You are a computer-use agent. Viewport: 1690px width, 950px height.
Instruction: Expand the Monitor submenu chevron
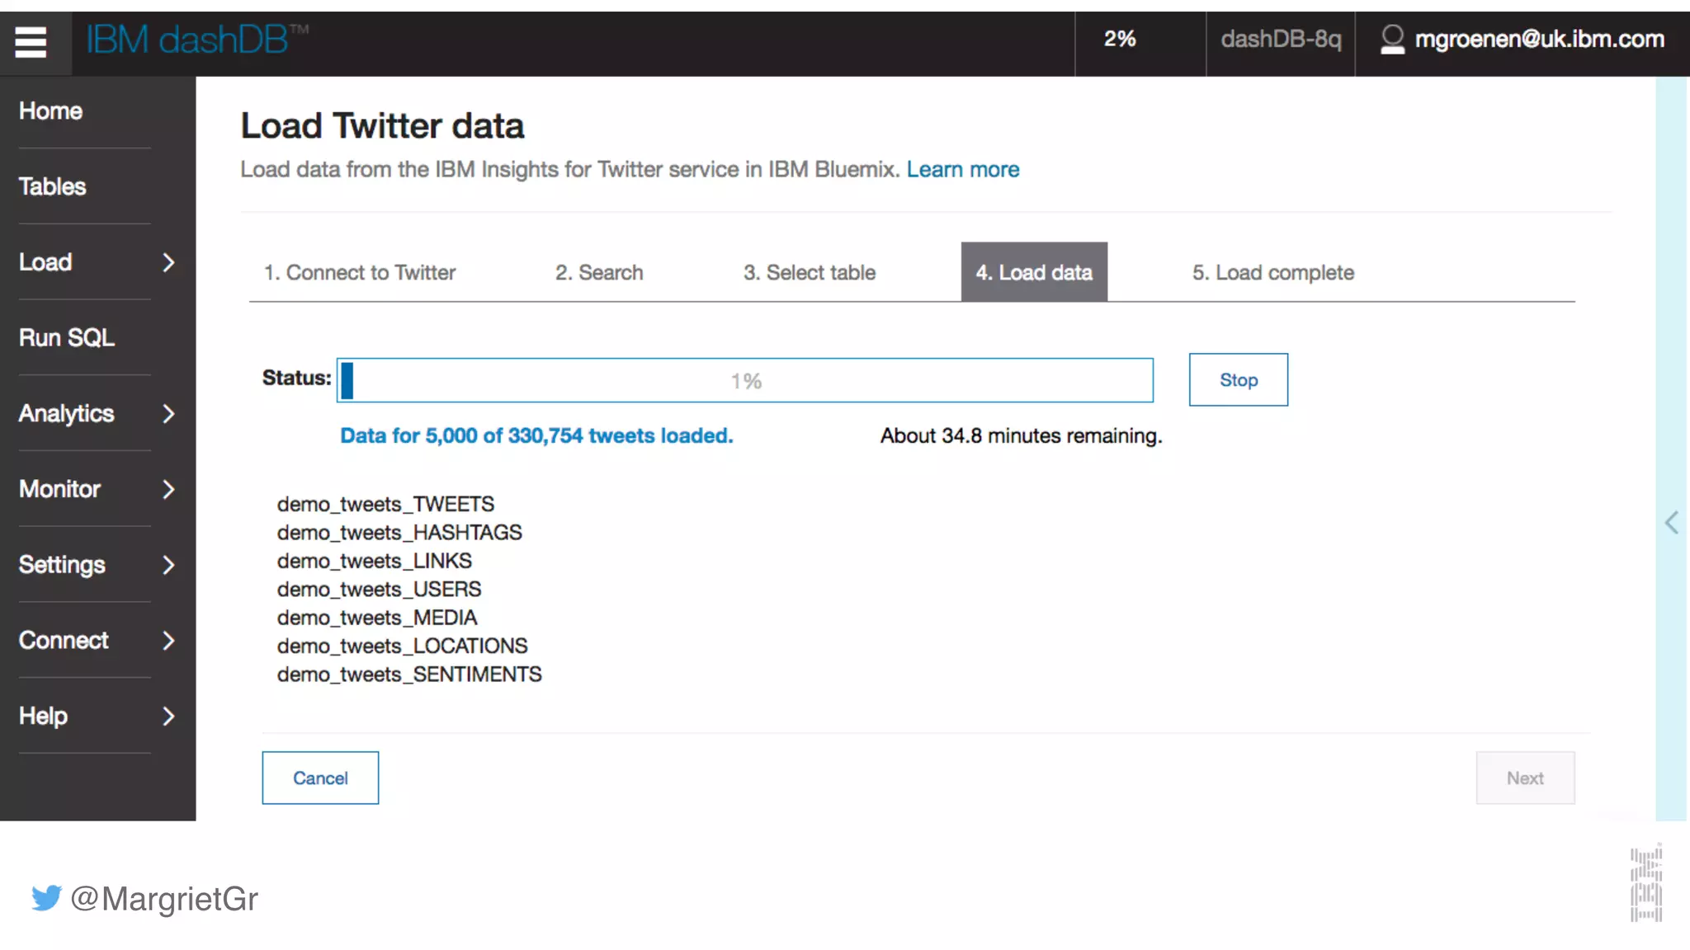click(x=168, y=489)
